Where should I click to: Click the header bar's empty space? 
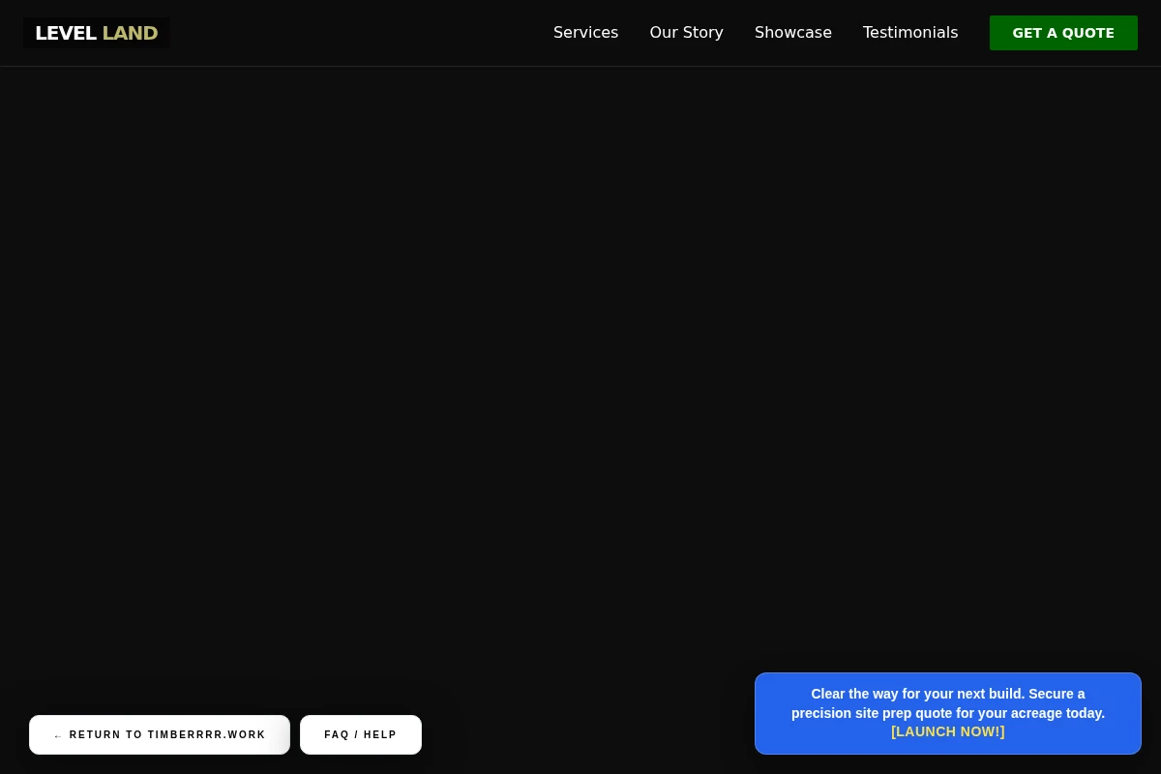click(358, 33)
